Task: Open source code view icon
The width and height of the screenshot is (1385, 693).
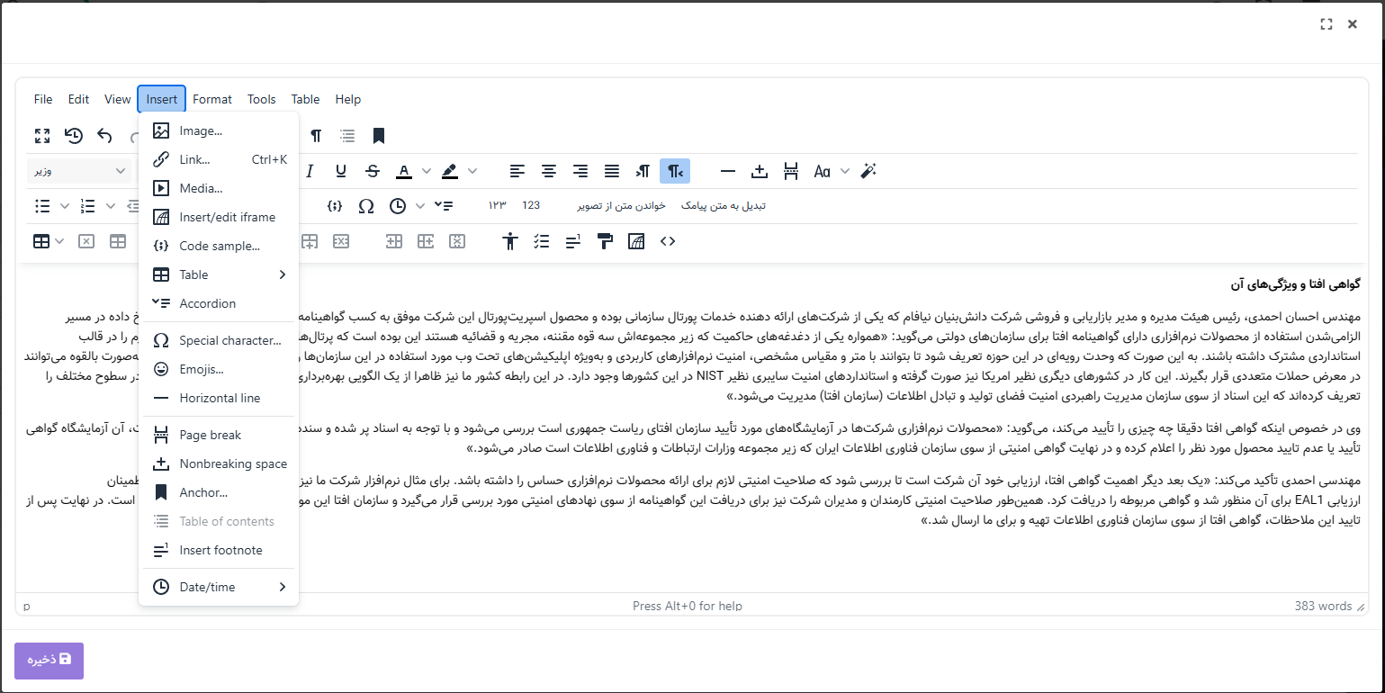Action: (x=668, y=241)
